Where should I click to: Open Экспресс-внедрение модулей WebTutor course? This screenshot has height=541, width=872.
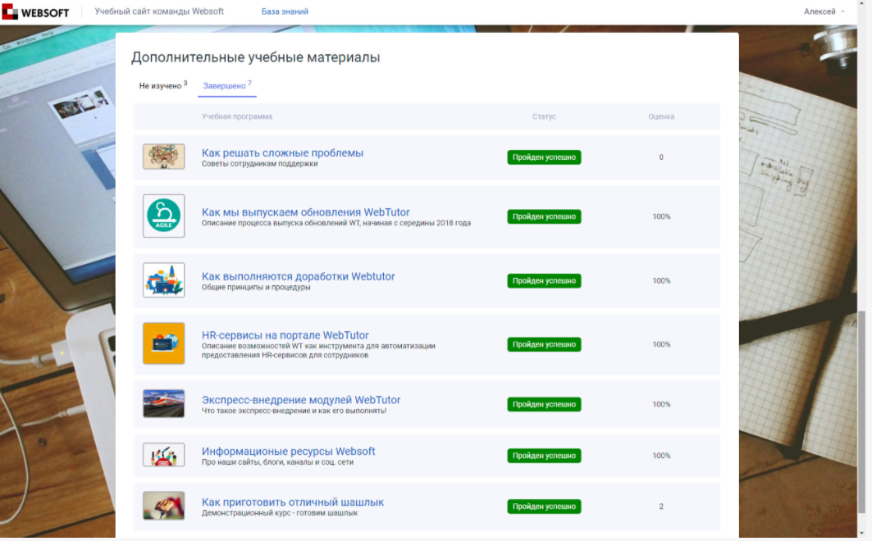tap(301, 400)
